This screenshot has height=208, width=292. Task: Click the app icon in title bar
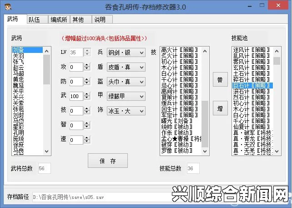pyautogui.click(x=8, y=7)
